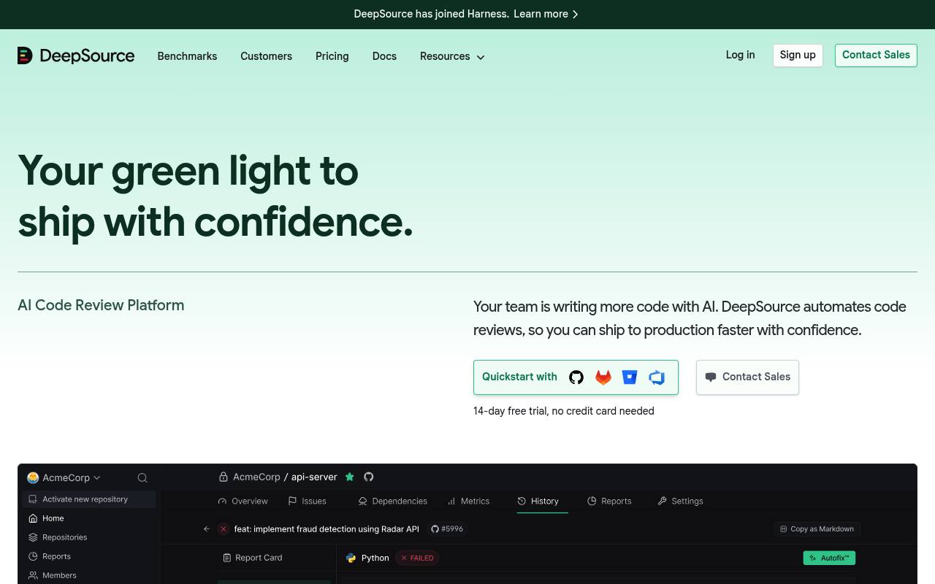935x584 pixels.
Task: Click the search icon beside AcmeCorp
Action: click(142, 478)
